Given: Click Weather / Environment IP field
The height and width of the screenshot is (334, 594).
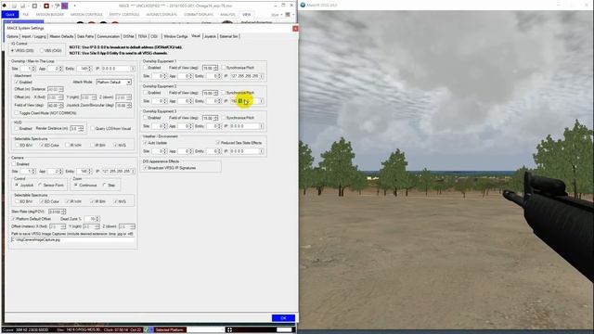Looking at the screenshot, I should click(247, 151).
